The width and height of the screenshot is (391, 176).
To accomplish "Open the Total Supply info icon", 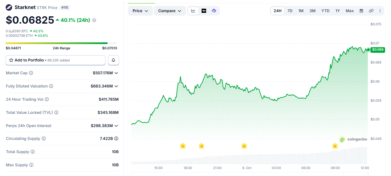I will click(x=33, y=152).
